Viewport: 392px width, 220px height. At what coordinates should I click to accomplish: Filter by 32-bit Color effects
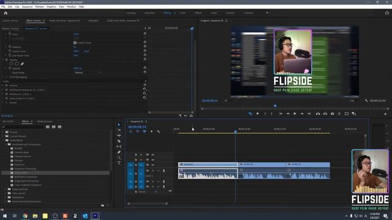click(x=53, y=127)
